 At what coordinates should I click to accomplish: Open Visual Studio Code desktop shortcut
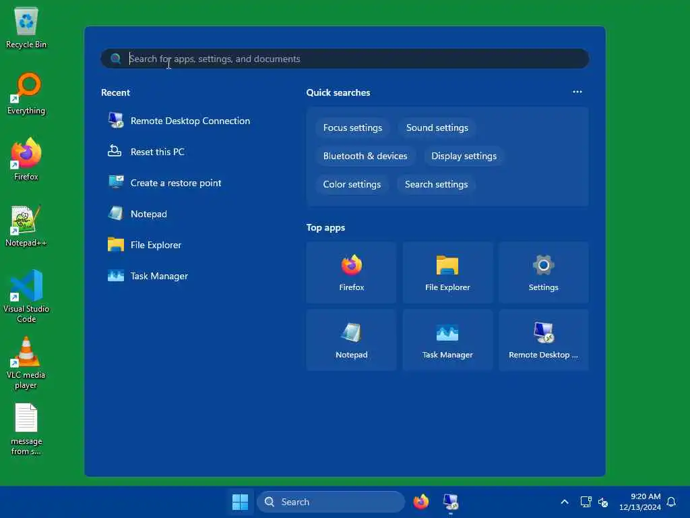(x=26, y=296)
